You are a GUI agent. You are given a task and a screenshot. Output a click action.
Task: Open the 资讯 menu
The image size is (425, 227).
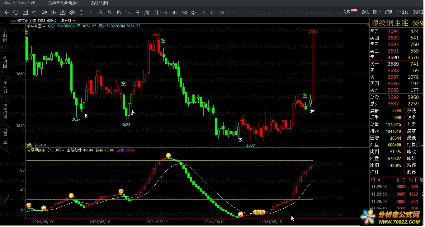click(389, 12)
